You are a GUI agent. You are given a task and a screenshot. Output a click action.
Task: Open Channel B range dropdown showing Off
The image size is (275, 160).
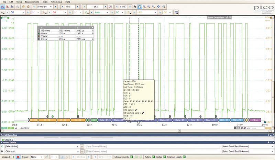click(x=59, y=12)
